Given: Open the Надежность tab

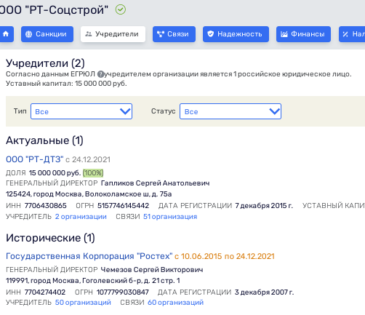Looking at the screenshot, I should (x=236, y=34).
